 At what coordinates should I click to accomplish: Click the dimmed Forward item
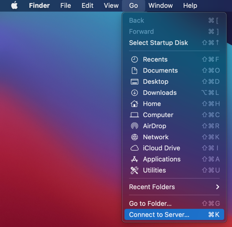pos(174,31)
